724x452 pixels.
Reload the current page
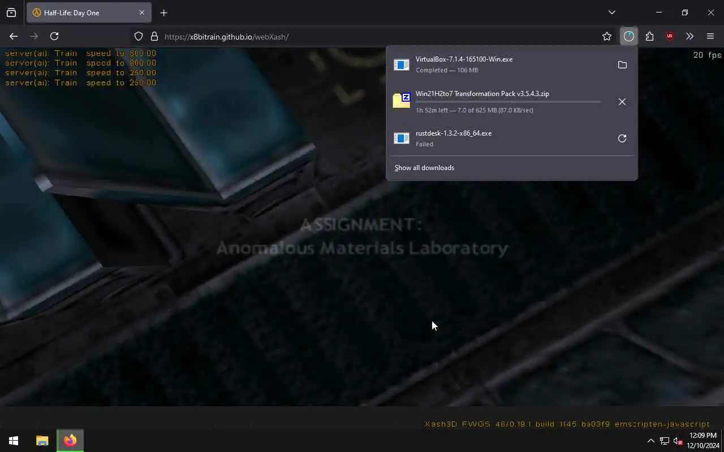pyautogui.click(x=54, y=36)
